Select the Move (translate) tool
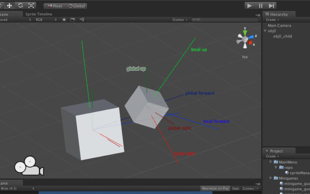310x194 pixels. (9, 6)
